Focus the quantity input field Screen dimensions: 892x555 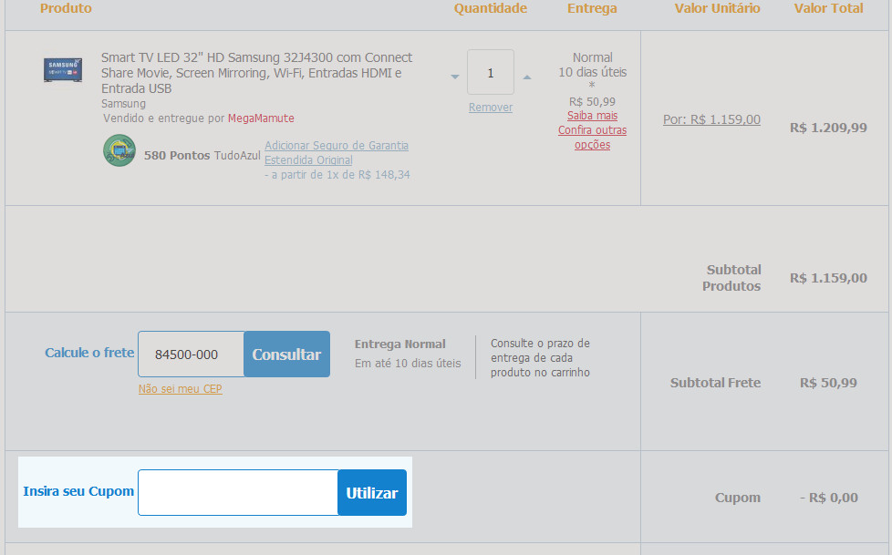[x=491, y=72]
